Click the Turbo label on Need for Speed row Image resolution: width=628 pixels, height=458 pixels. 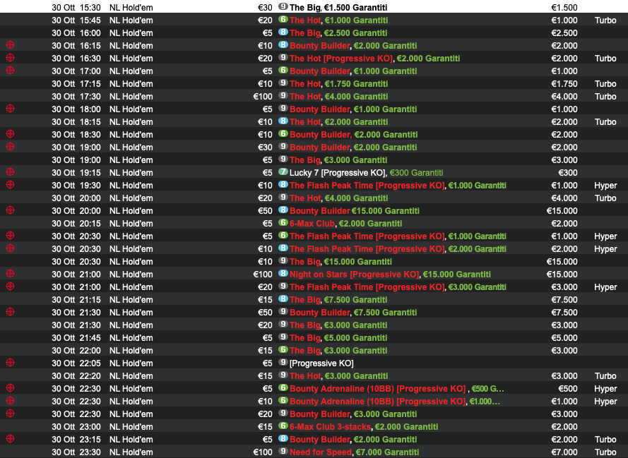coord(605,452)
